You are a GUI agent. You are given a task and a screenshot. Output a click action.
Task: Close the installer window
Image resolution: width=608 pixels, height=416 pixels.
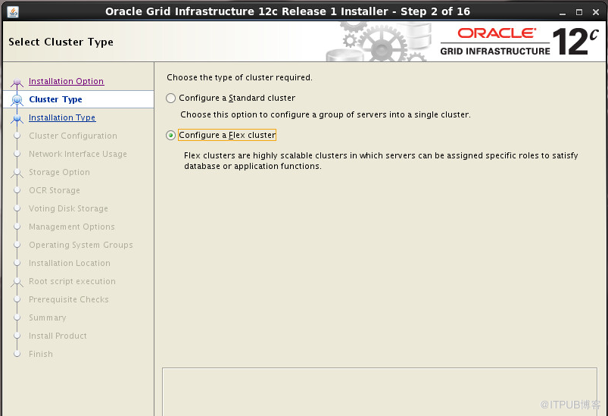click(x=596, y=12)
